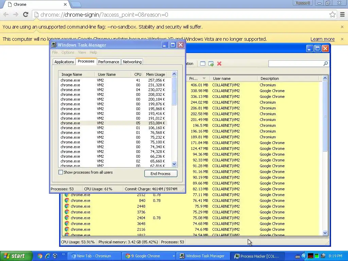Follow the Learn more link
Image resolution: width=348 pixels, height=261 pixels.
click(x=323, y=39)
